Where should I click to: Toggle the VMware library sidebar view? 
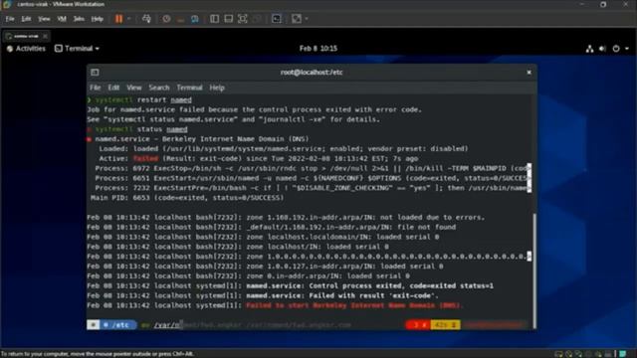pos(215,19)
